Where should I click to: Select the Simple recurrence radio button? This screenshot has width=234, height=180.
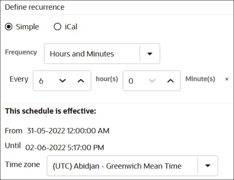[9, 27]
